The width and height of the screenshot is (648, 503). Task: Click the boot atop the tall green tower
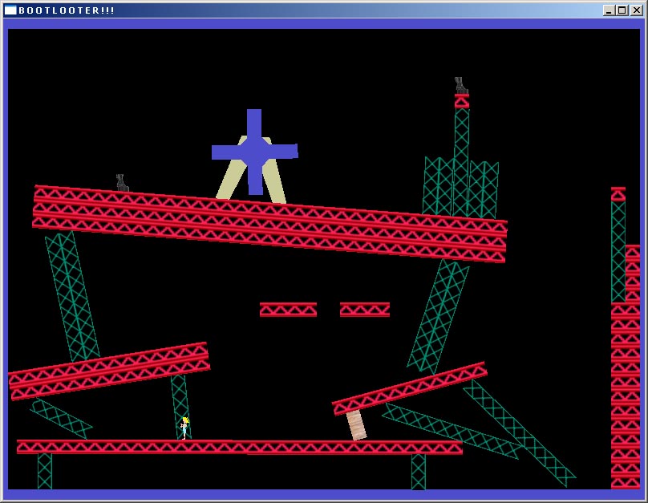click(x=461, y=86)
